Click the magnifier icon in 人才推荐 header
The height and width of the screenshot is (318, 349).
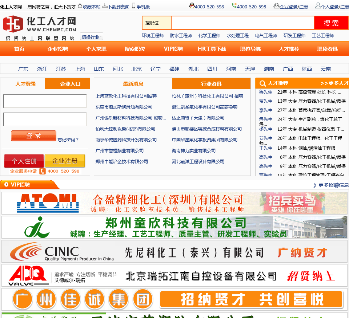pyautogui.click(x=262, y=83)
